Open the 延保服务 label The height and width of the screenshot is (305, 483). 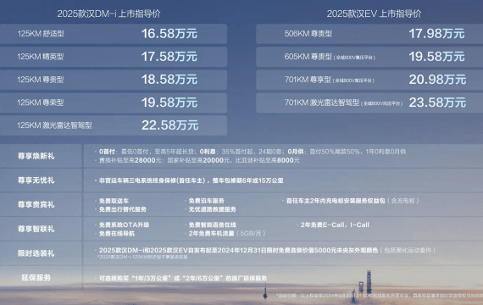(x=36, y=278)
